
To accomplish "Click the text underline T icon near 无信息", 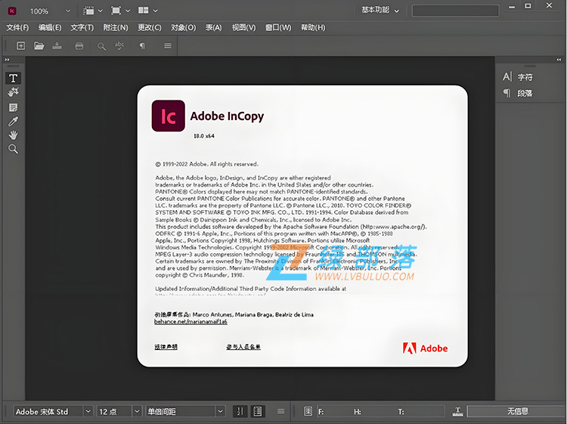I will 458,411.
